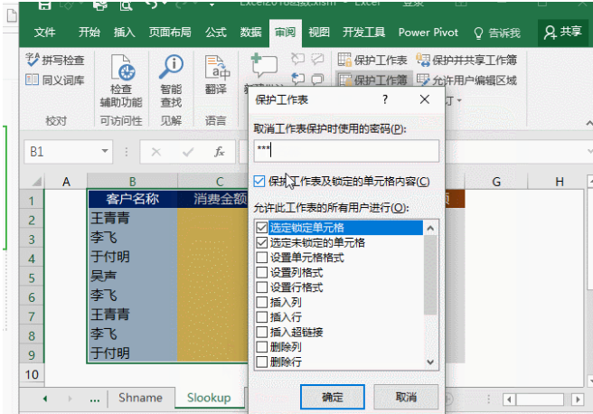
Task: Switch to the 公式 tab
Action: (216, 33)
